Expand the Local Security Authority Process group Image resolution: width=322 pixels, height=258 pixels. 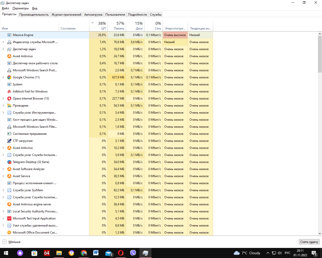(3, 211)
